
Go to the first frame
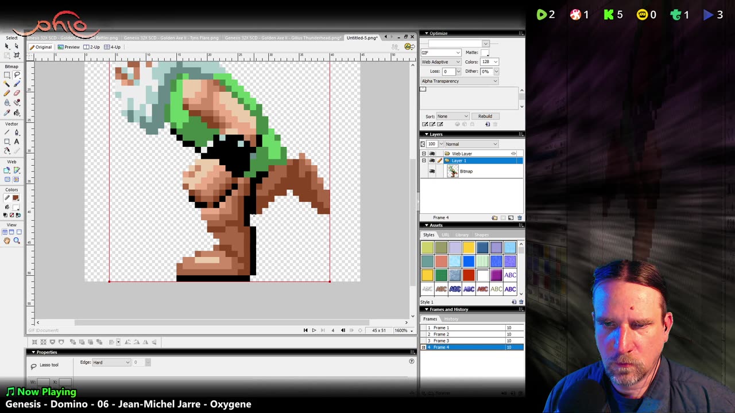coord(305,330)
